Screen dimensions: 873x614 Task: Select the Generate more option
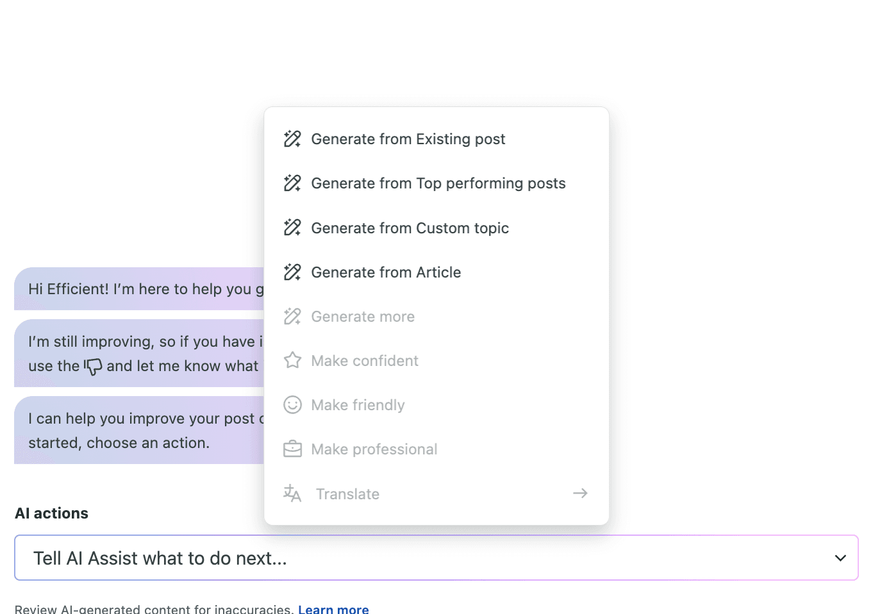tap(436, 316)
